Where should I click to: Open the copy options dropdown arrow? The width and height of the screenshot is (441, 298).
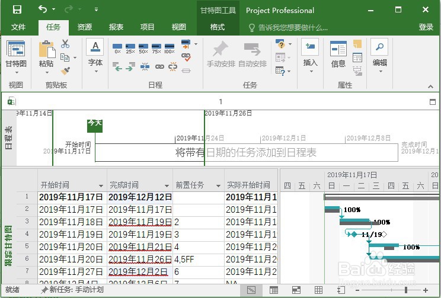click(75, 57)
